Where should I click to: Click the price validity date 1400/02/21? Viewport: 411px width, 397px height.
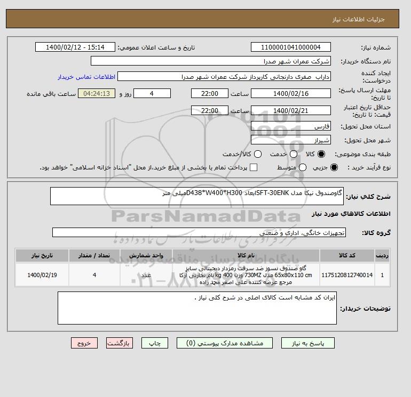point(291,110)
